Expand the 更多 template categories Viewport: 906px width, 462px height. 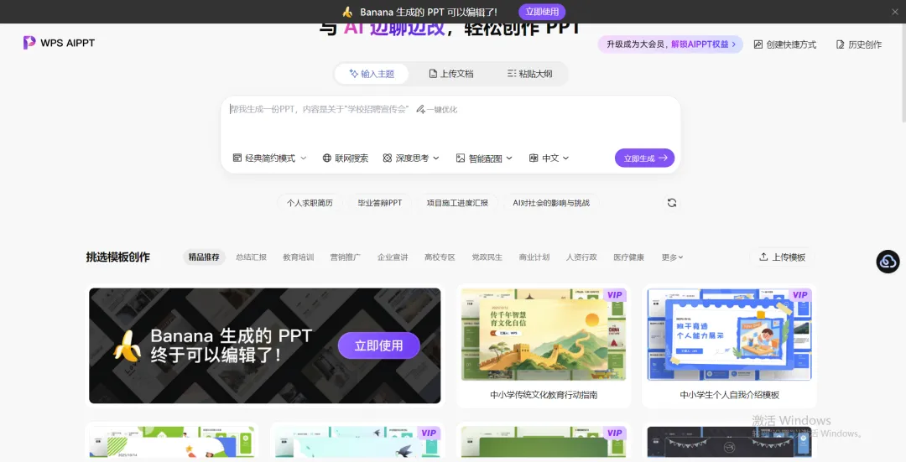672,257
